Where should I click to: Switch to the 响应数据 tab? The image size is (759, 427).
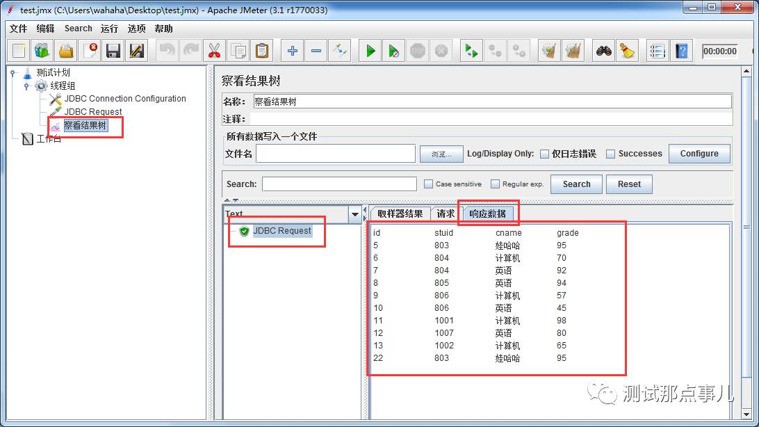[487, 213]
